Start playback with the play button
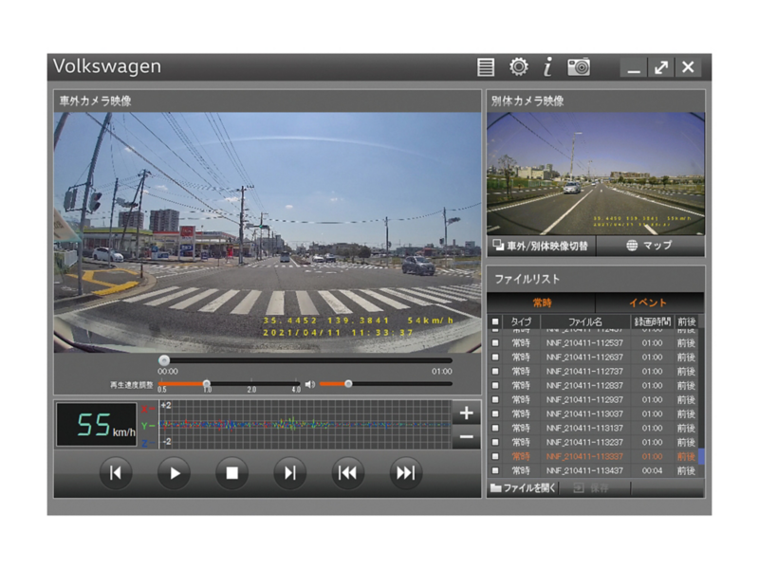759x569 pixels. (x=174, y=472)
